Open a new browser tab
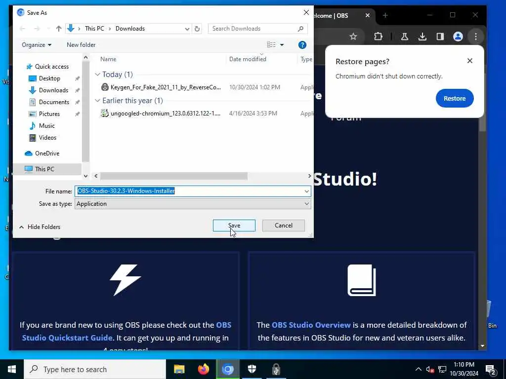 [x=385, y=15]
